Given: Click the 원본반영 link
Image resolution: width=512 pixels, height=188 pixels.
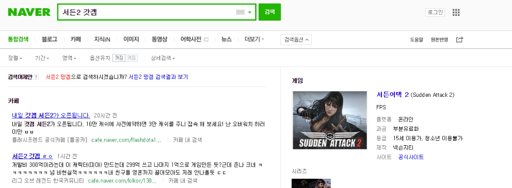Looking at the screenshot, I should (x=439, y=40).
